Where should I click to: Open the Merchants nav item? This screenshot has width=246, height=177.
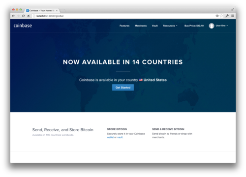tap(141, 26)
